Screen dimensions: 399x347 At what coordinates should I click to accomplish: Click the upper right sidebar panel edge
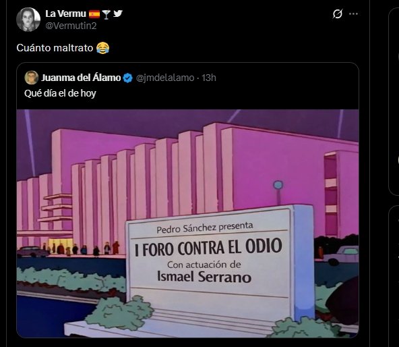click(x=394, y=102)
